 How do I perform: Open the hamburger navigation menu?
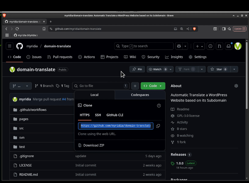coord(9,46)
